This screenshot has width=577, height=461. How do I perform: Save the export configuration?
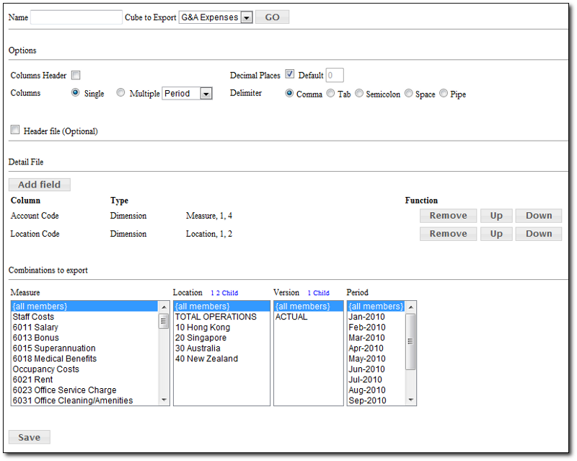pos(29,437)
